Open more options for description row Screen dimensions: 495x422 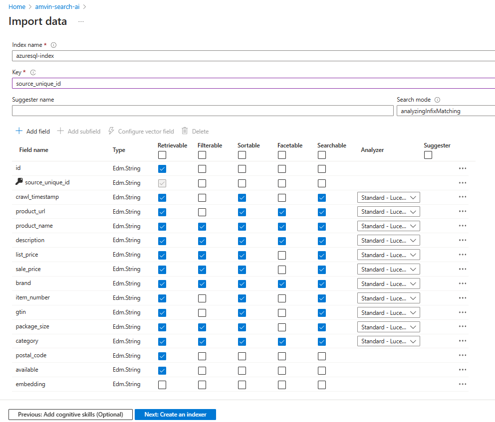pos(463,241)
